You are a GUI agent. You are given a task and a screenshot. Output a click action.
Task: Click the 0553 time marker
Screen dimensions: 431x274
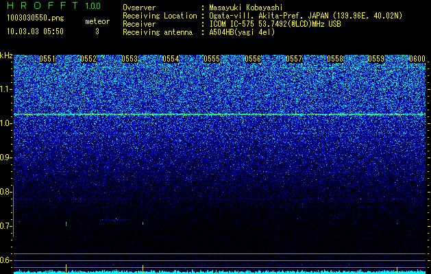point(130,59)
